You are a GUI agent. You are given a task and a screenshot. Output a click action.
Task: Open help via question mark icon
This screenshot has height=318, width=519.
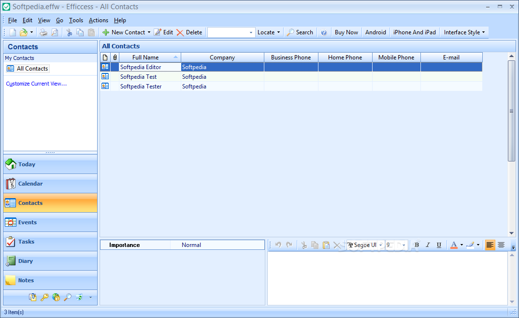click(324, 32)
